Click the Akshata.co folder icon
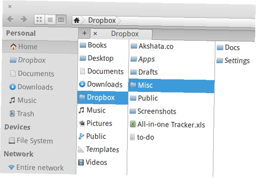Screen dimensions: 256x178 (x=134, y=46)
